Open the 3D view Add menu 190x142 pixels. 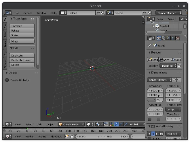tap(40, 125)
